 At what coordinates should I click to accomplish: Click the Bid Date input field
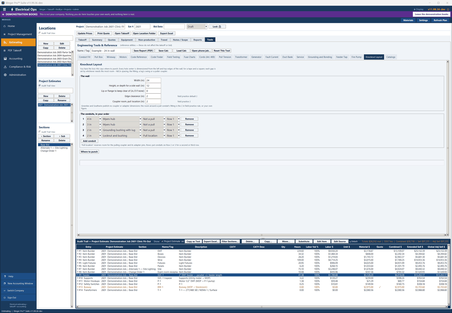[x=174, y=27]
